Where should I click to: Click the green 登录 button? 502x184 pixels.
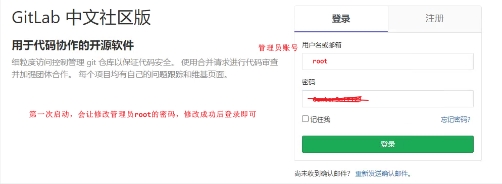388,144
